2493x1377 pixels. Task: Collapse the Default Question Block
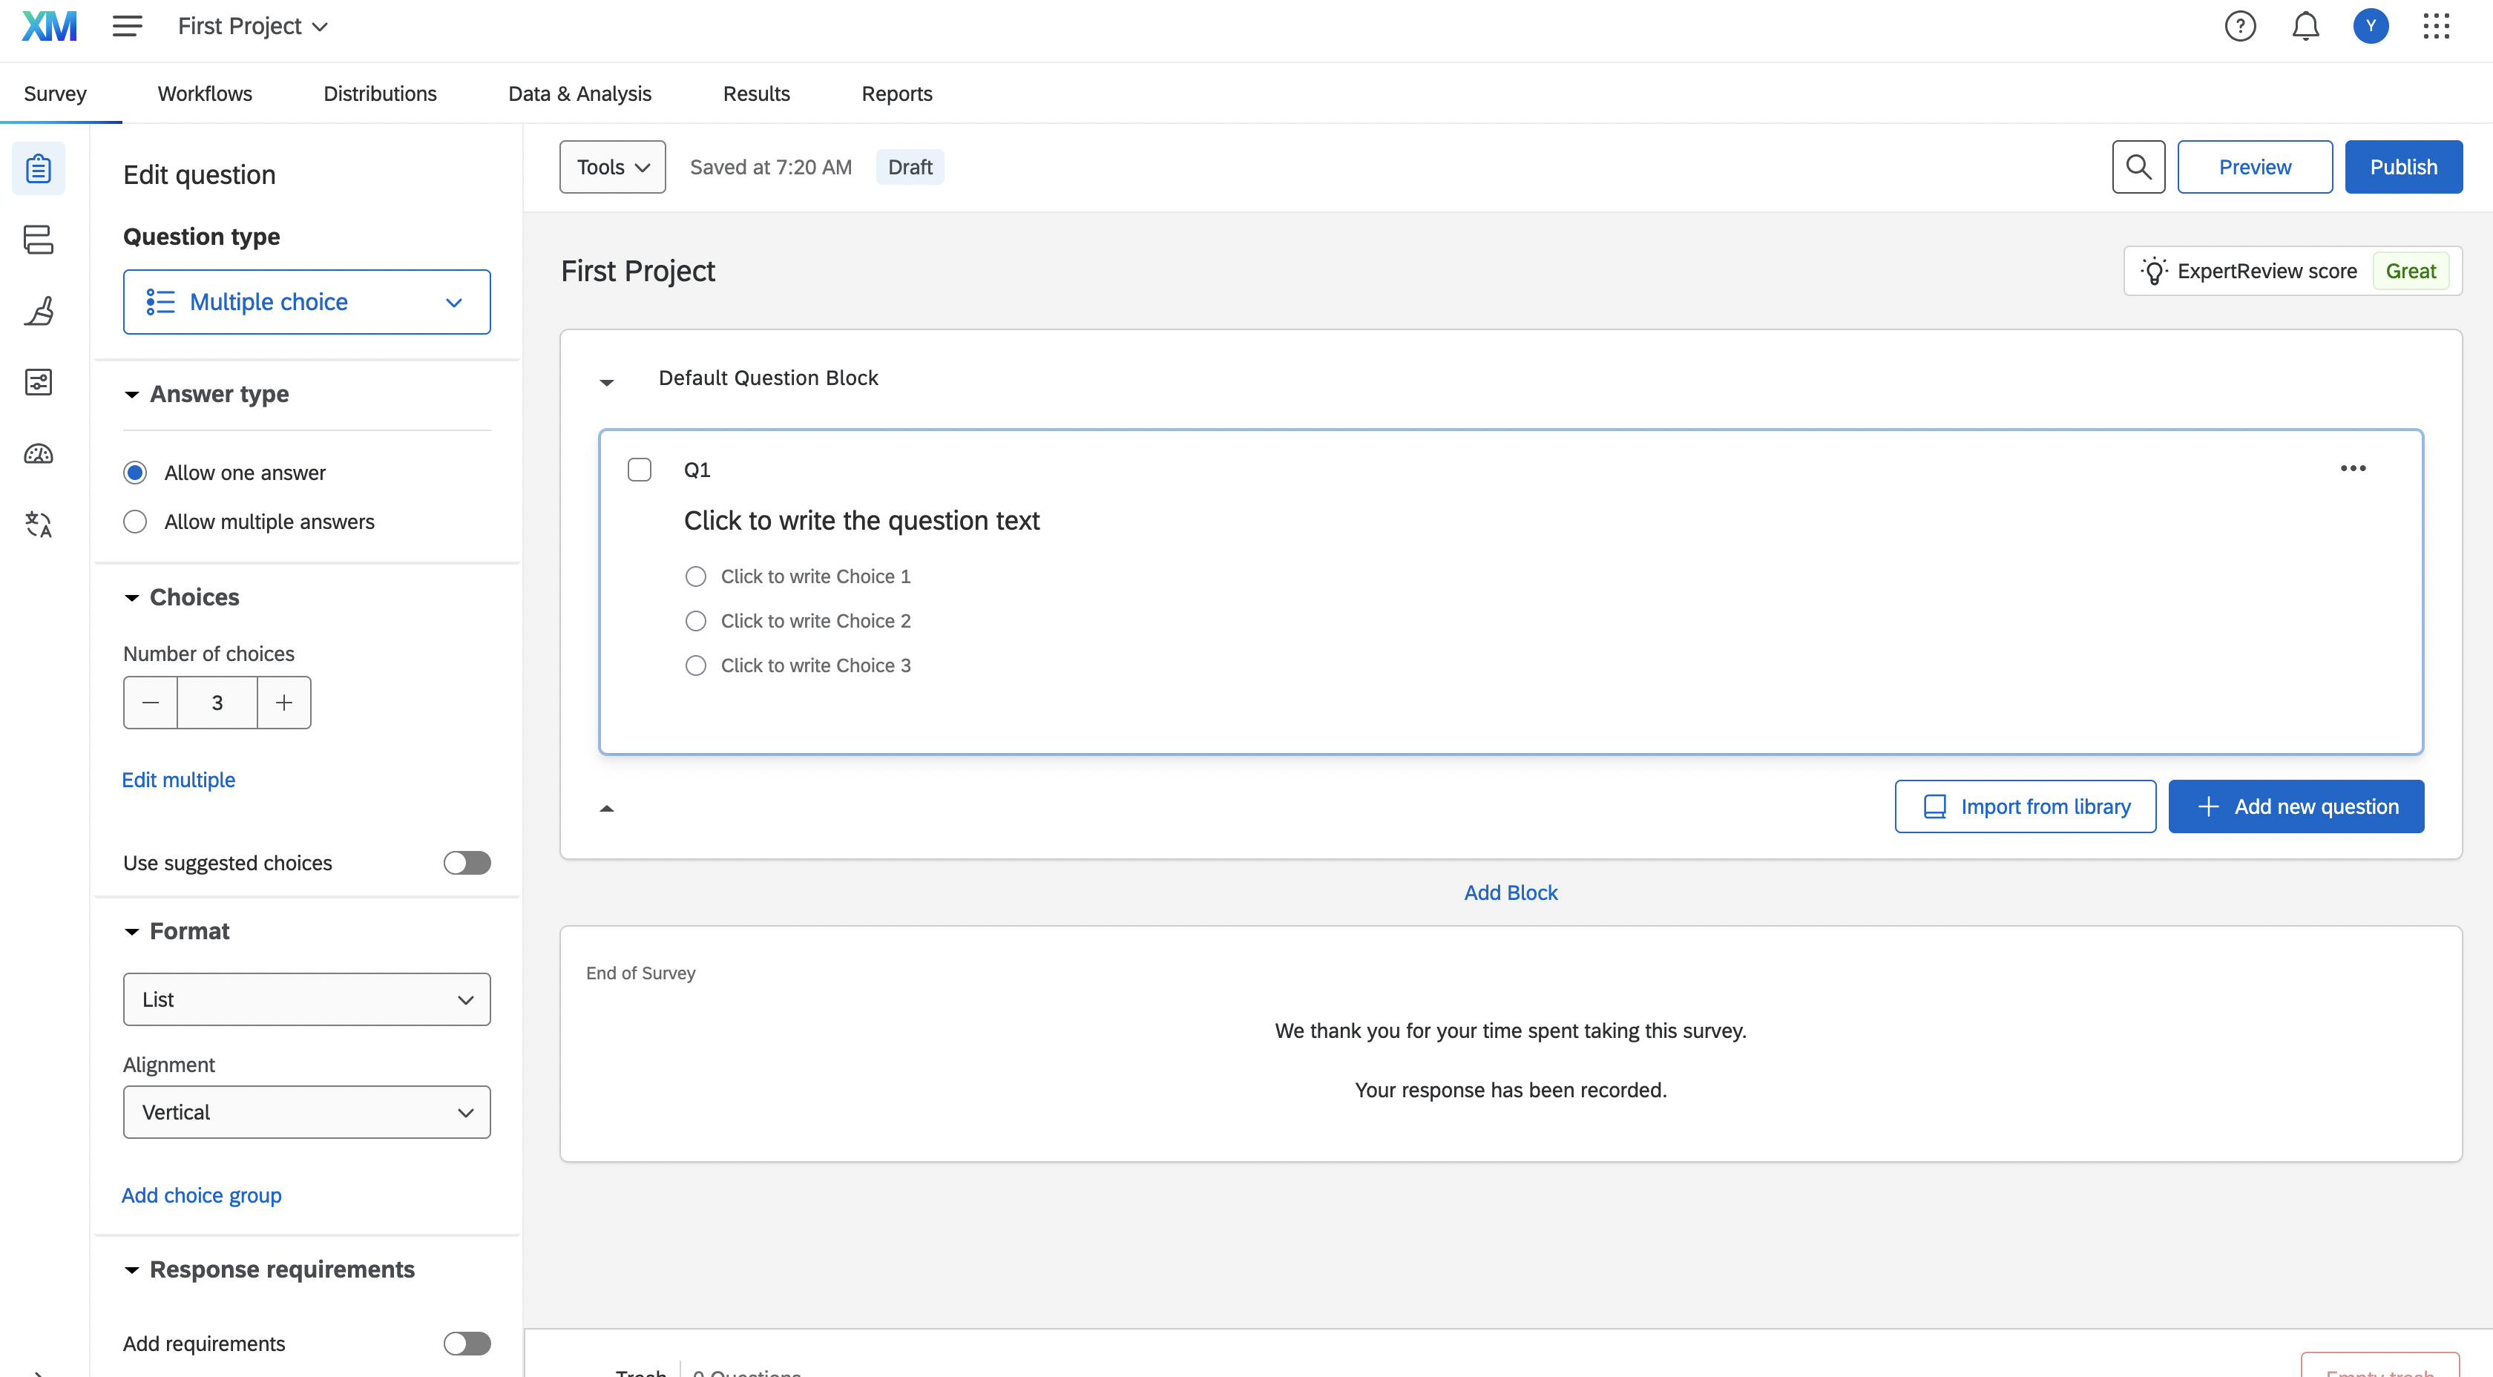click(x=607, y=381)
